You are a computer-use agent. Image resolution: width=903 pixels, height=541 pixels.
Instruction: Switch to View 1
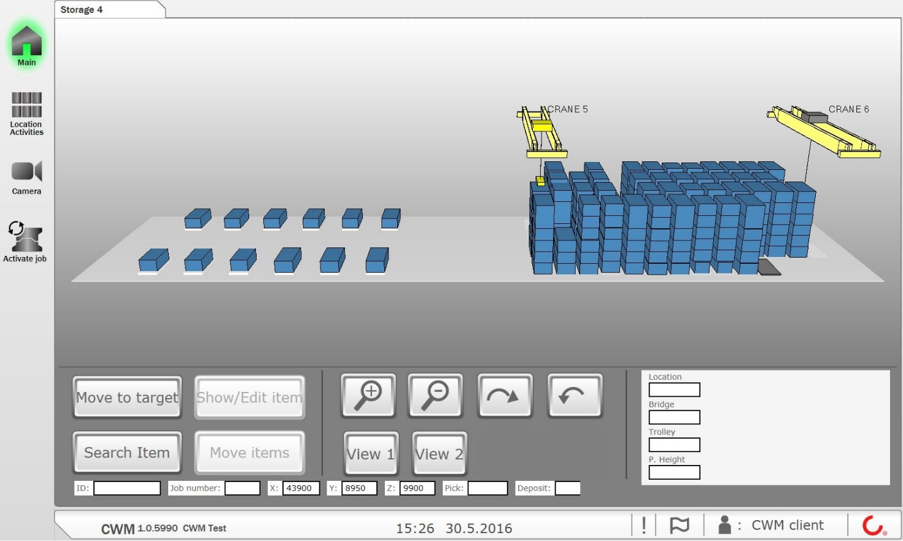pyautogui.click(x=371, y=454)
